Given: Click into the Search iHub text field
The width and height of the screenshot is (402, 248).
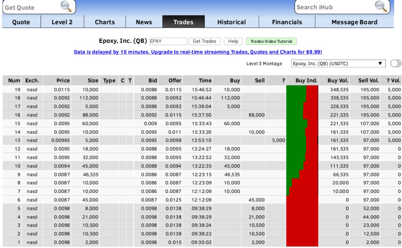Looking at the screenshot, I should point(335,7).
